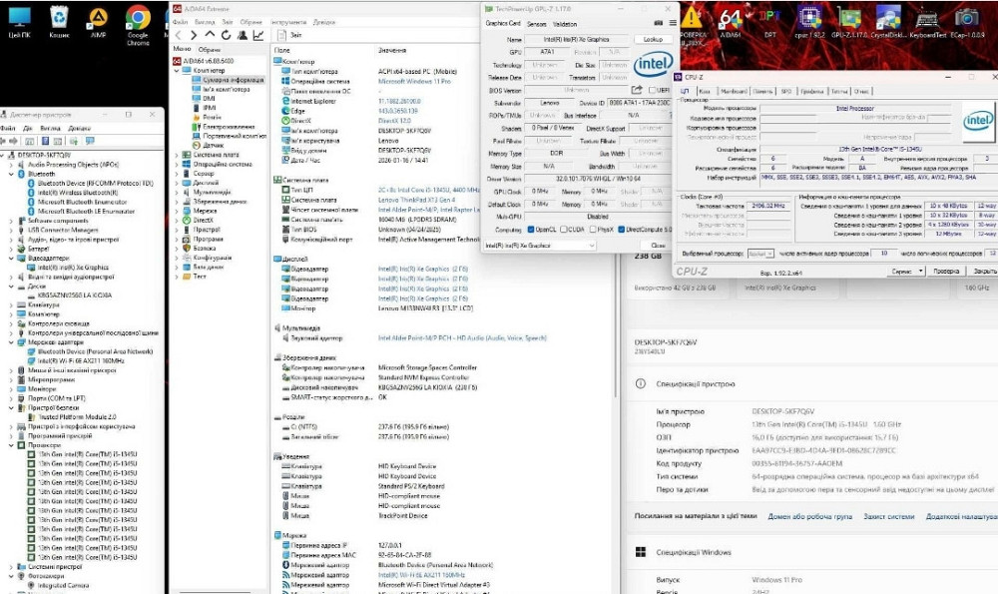Toggle the CUDA checkbox in GPU-Z
998x594 pixels.
coord(565,229)
